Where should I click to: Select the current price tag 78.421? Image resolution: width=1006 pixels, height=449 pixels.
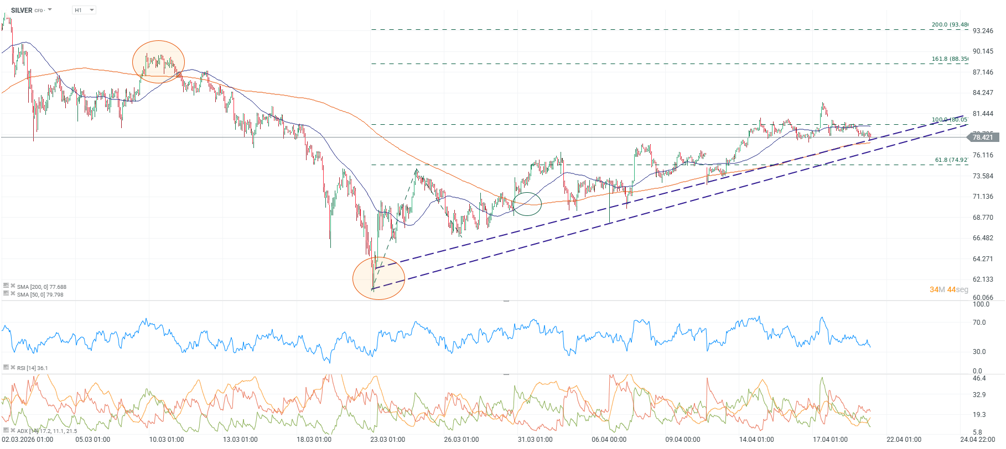[983, 138]
